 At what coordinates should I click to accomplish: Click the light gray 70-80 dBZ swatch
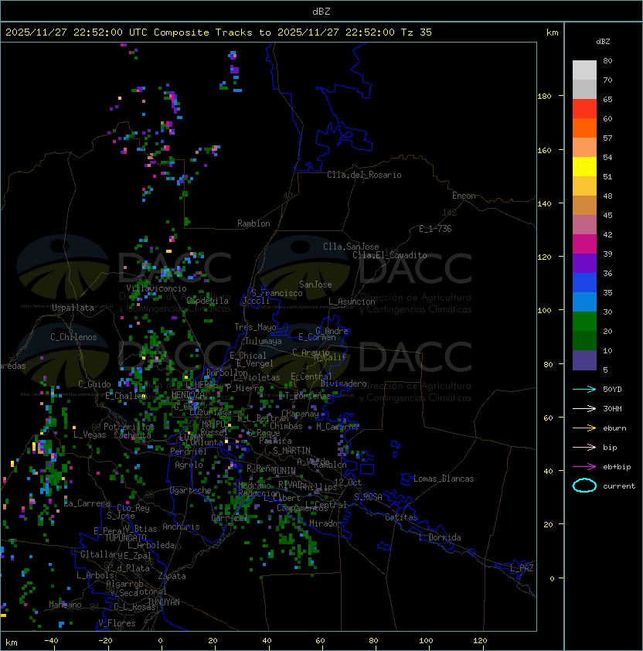(x=584, y=70)
